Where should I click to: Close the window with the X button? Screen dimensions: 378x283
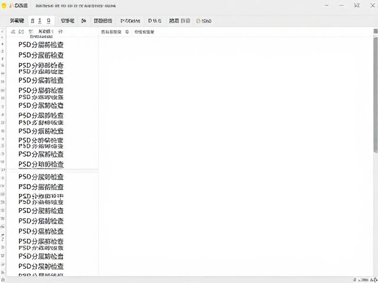373,5
